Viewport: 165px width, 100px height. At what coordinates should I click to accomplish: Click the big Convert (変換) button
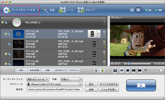[141, 85]
